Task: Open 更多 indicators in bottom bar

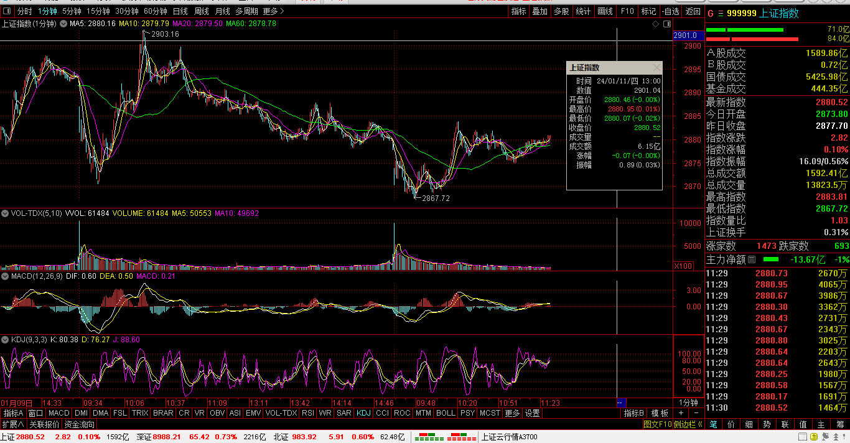Action: click(512, 413)
